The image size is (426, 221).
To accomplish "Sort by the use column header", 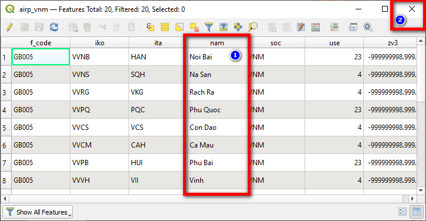I will [x=334, y=43].
